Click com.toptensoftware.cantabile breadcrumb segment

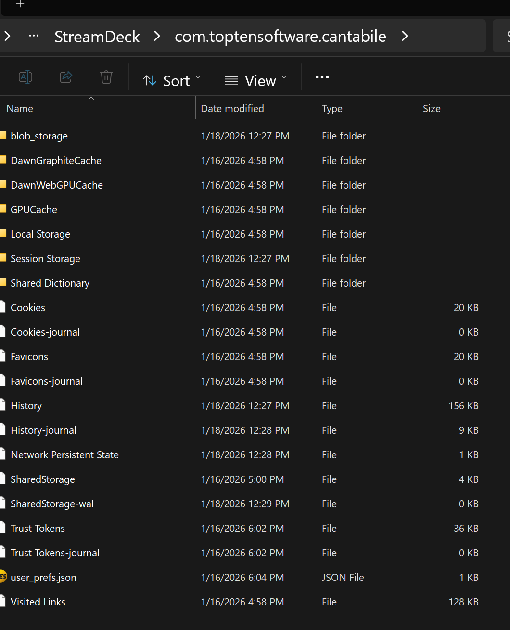click(280, 37)
